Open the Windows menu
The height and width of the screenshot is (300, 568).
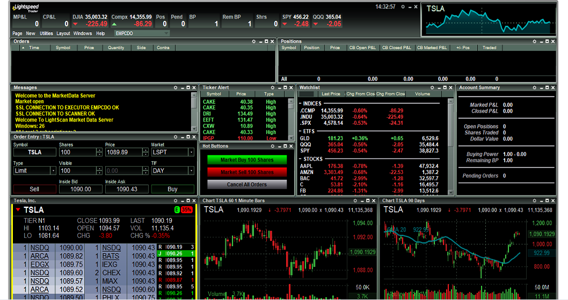click(x=83, y=33)
